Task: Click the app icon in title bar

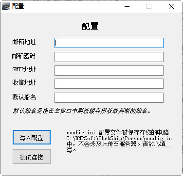Action: (x=6, y=6)
